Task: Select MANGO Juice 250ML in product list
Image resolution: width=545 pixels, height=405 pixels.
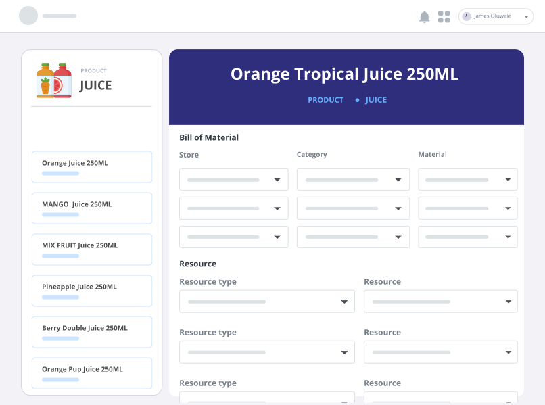Action: pyautogui.click(x=92, y=208)
